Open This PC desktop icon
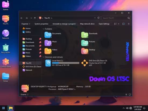This screenshot has height=111, width=148. coord(6,20)
